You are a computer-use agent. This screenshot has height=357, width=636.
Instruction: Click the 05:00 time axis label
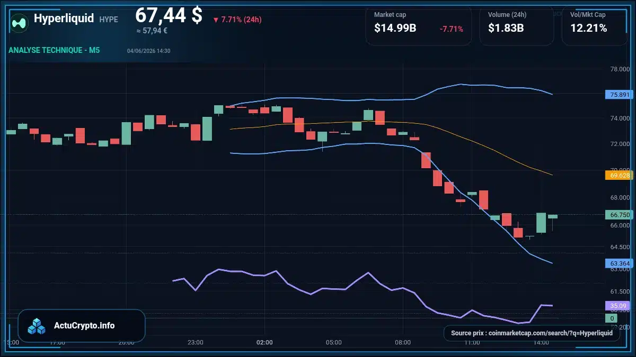click(334, 343)
